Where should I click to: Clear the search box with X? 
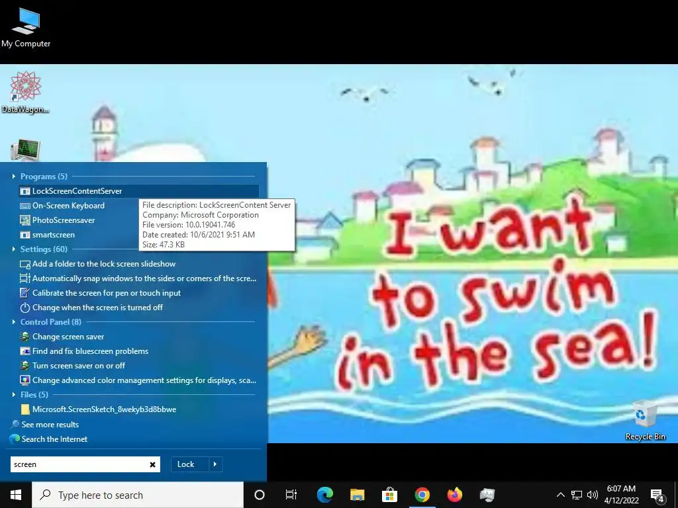pos(153,465)
